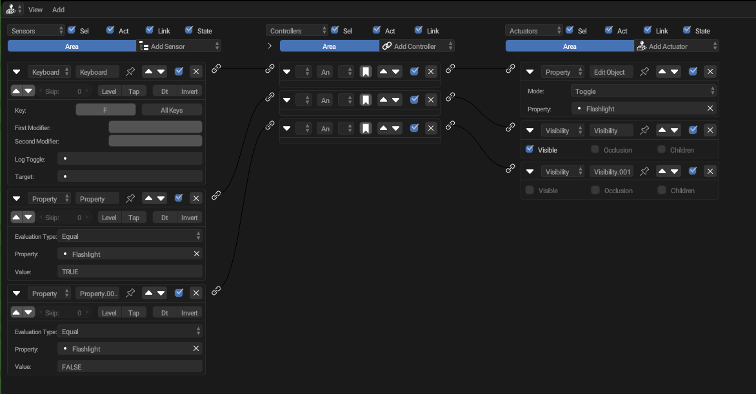Click the TRUE value field
This screenshot has width=756, height=394.
129,272
